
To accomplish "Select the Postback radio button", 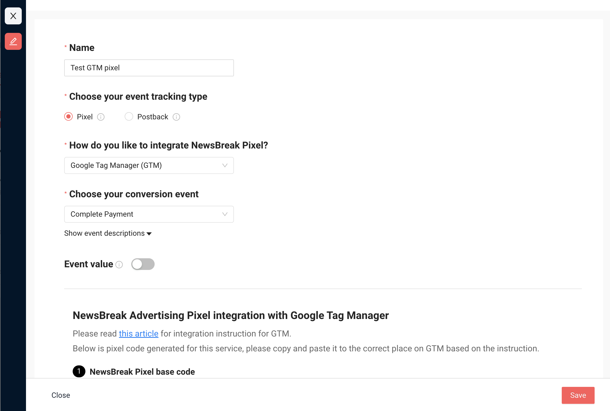I will coord(129,117).
